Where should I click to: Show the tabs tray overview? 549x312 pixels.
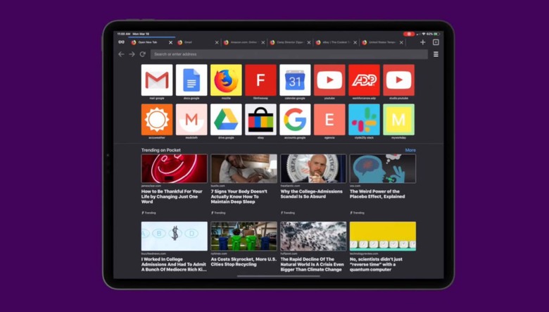436,42
